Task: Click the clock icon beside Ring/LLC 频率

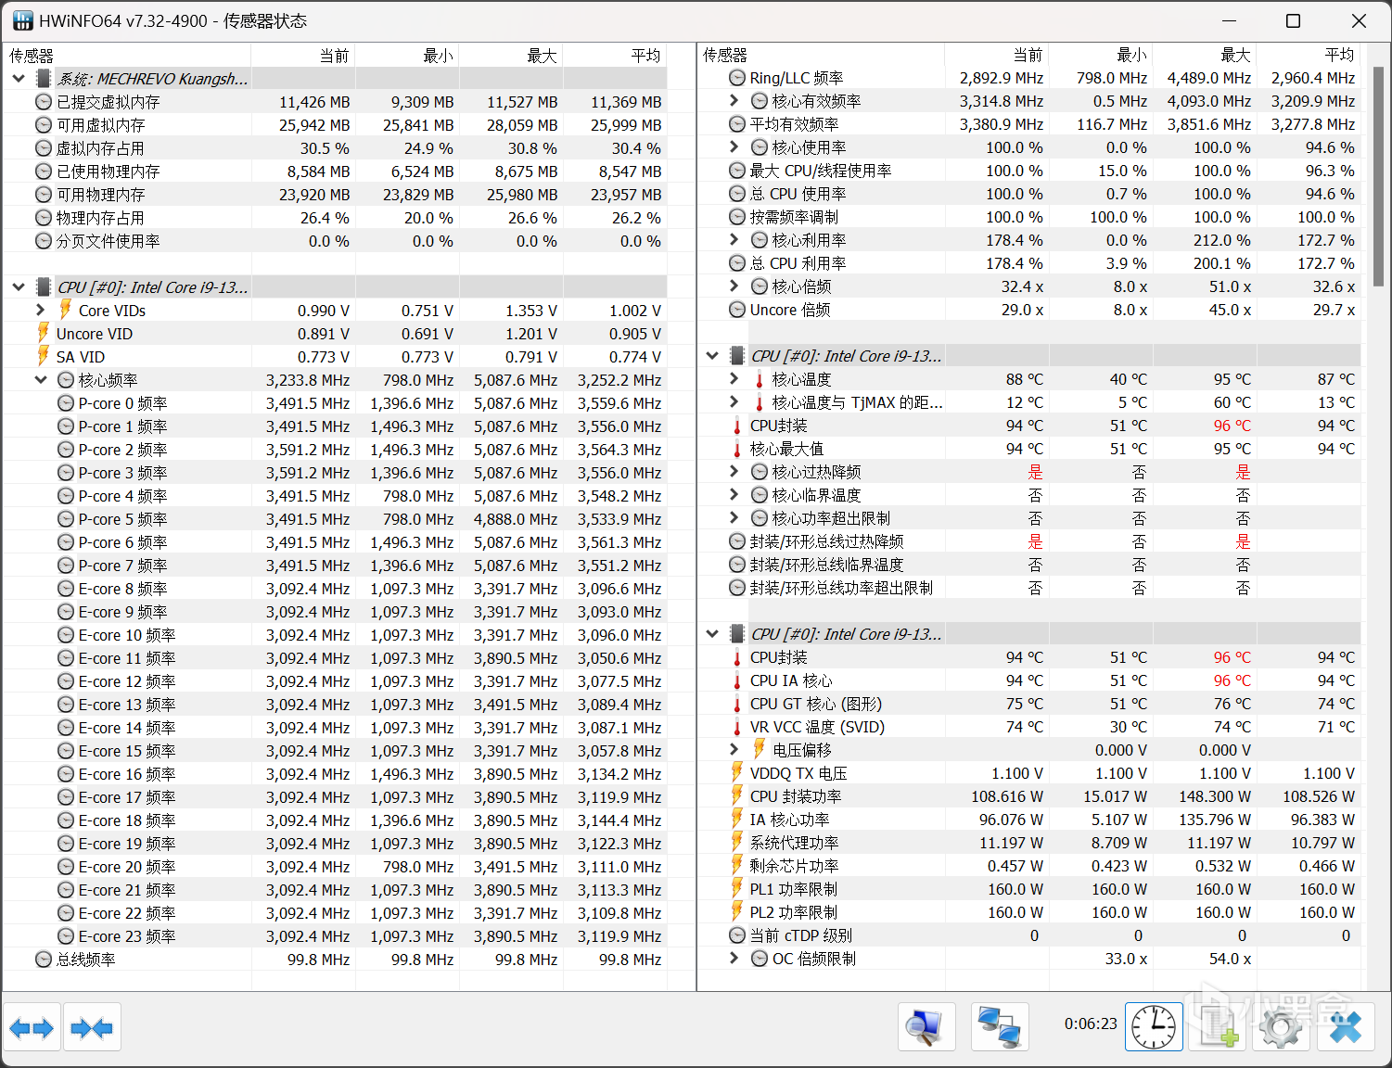Action: (737, 78)
